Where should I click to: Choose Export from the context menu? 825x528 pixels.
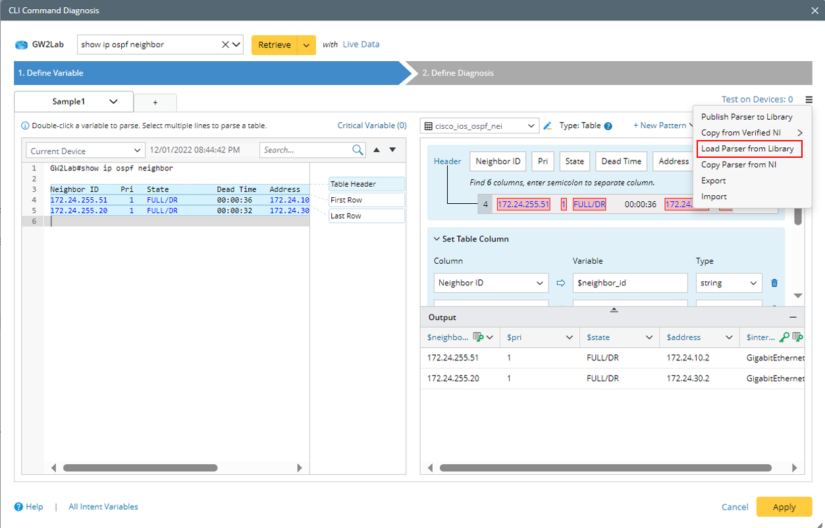(x=714, y=181)
